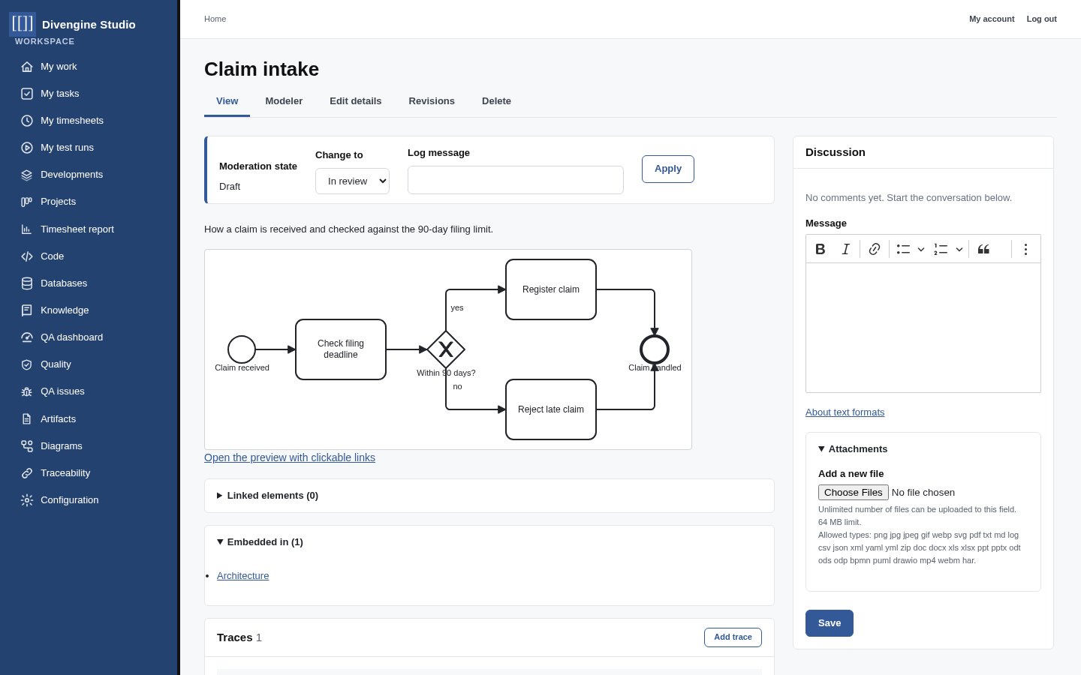
Task: Apply the moderation state change
Action: coord(668,169)
